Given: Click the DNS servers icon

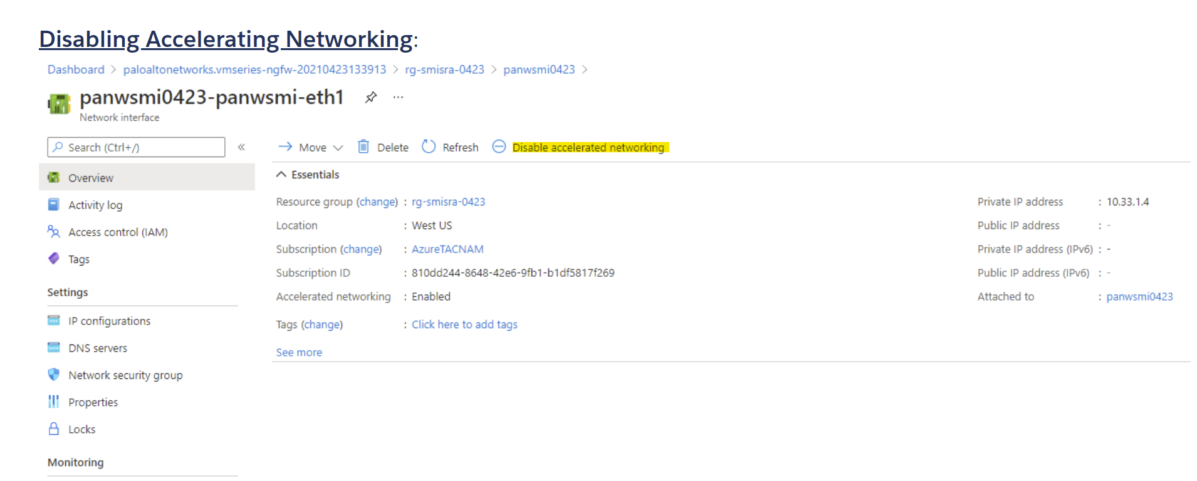Looking at the screenshot, I should 54,347.
